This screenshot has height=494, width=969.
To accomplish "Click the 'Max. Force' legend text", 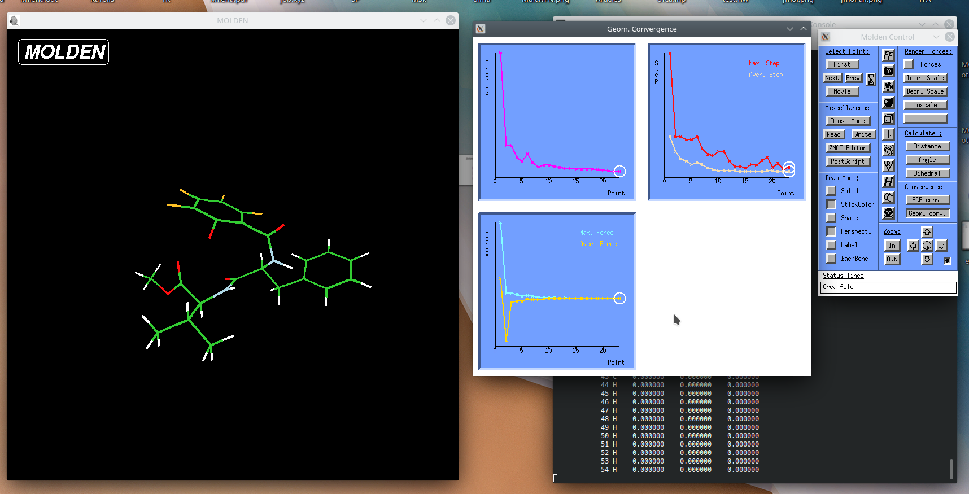I will coord(596,233).
